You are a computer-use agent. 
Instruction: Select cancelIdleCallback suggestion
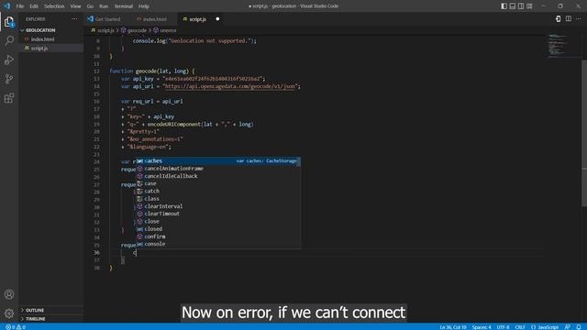218,176
